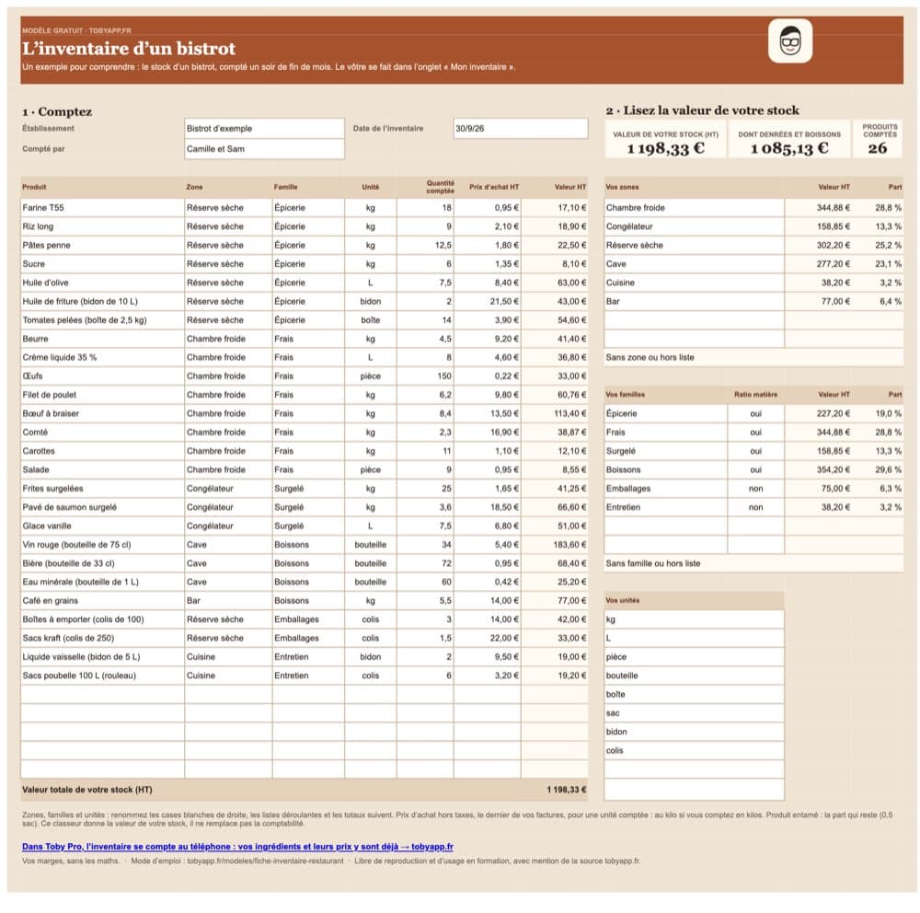The height and width of the screenshot is (913, 920).
Task: Open the Famille cell for Sacs kraft
Action: 308,638
